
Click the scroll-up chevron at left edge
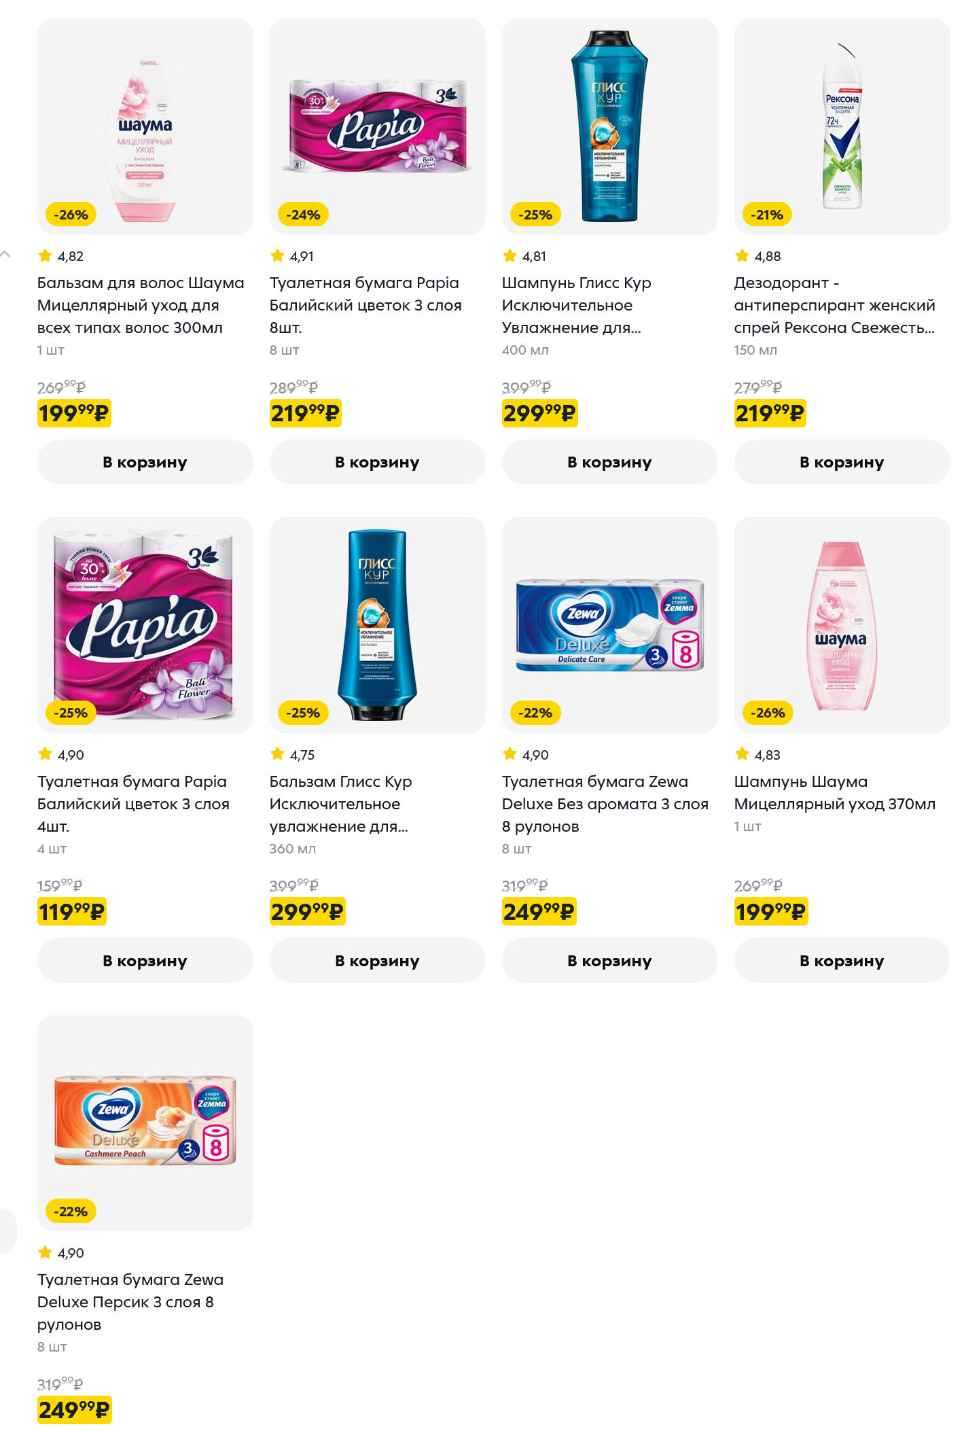tap(5, 254)
